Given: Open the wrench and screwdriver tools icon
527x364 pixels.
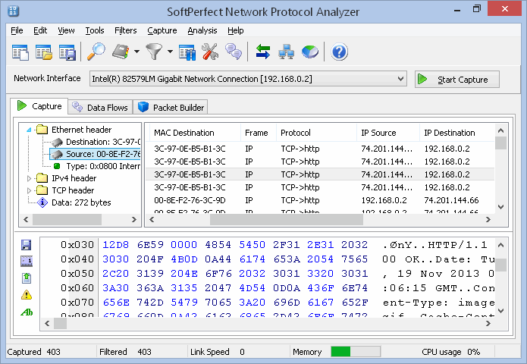Looking at the screenshot, I should coord(210,52).
